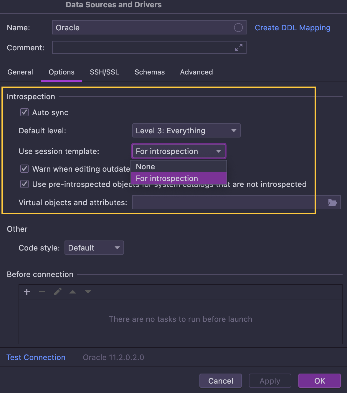Open the Code style dropdown

click(x=94, y=248)
